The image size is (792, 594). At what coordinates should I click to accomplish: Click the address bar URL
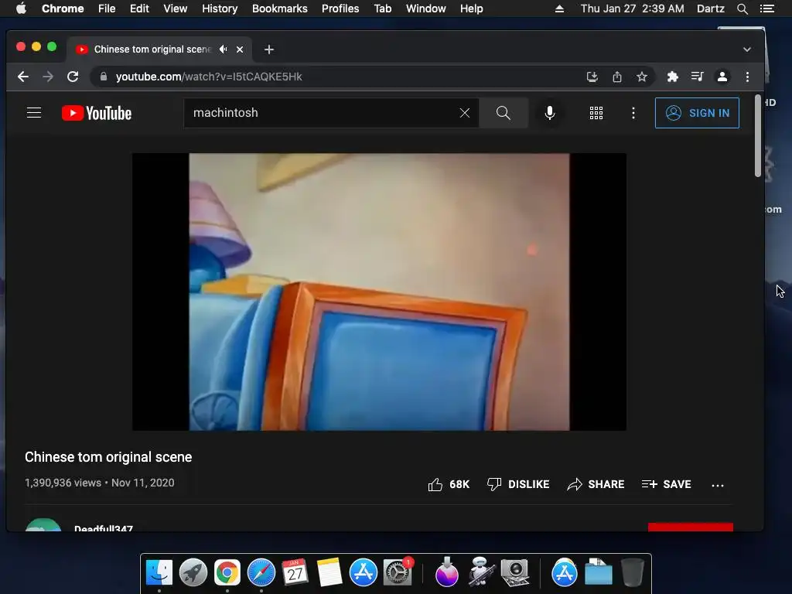[x=209, y=77]
